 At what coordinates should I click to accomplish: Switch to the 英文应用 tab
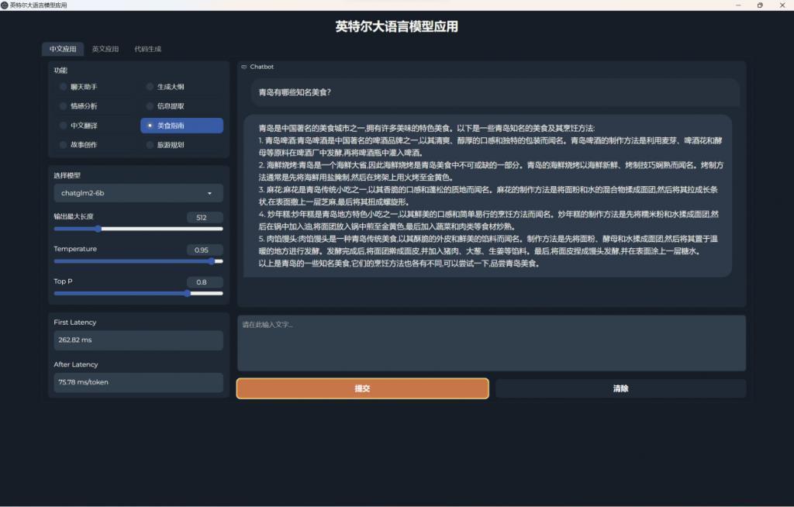105,48
